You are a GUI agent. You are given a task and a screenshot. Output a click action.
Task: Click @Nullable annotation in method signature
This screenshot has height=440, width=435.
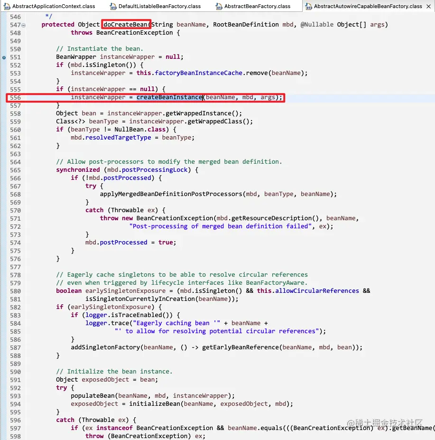pos(317,24)
